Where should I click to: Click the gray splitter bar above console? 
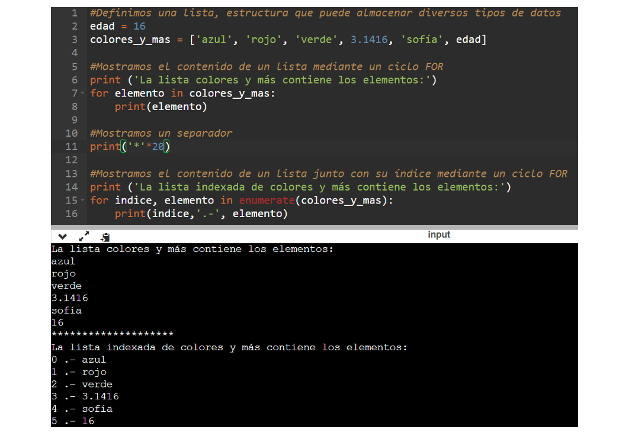pos(314,227)
